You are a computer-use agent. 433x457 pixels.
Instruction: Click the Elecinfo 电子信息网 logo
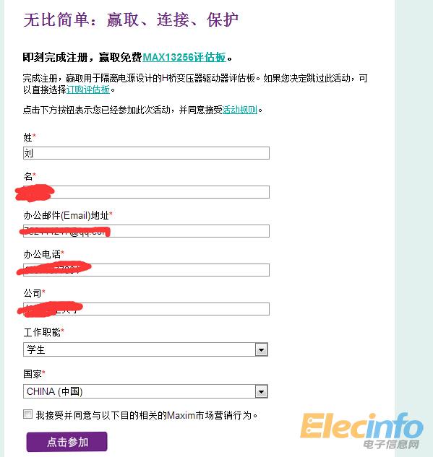(361, 431)
